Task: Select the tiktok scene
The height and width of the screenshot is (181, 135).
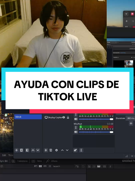Action: click(28, 117)
